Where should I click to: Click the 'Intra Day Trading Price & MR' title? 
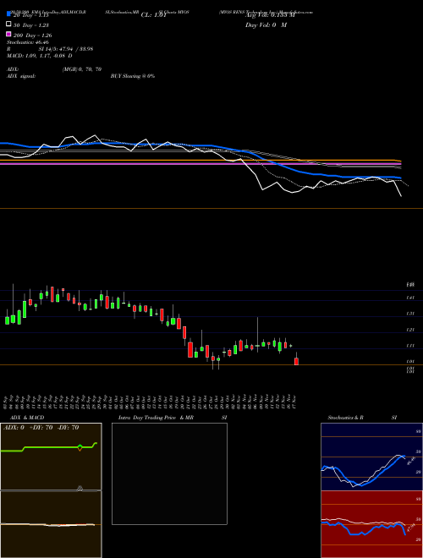coord(156,418)
